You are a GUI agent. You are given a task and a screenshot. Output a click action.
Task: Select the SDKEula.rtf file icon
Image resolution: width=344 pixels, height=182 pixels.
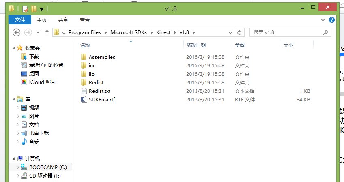[x=84, y=100]
